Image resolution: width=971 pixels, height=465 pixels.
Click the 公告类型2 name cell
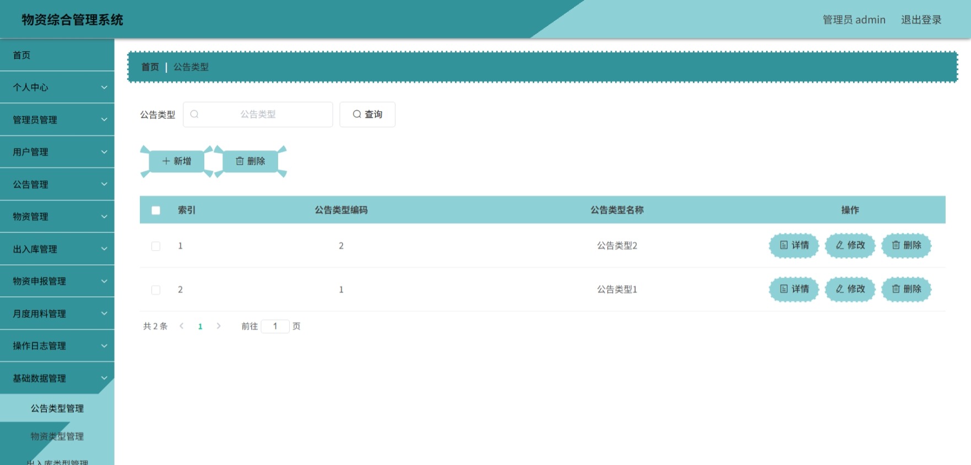click(x=617, y=246)
